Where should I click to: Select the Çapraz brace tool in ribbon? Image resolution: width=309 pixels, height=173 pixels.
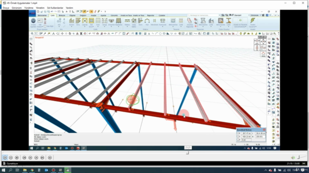(x=85, y=21)
